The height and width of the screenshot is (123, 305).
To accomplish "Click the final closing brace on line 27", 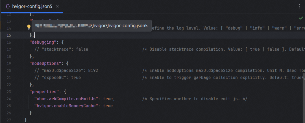I will tap(26, 120).
